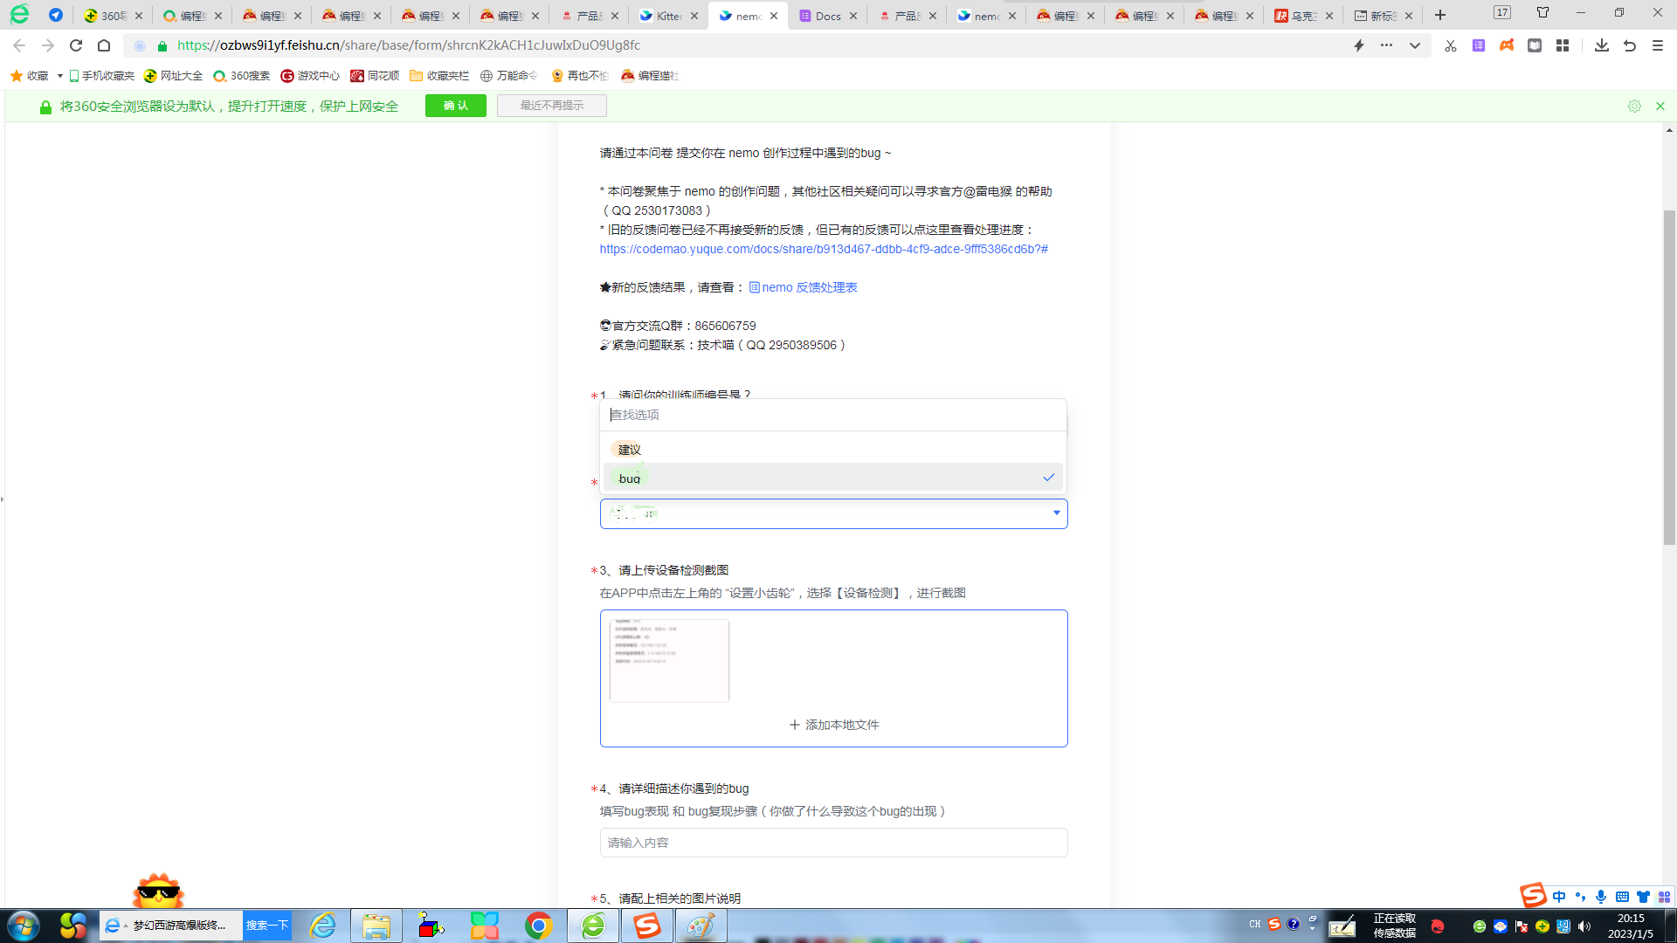Screen dimensions: 1677x943
Task: Select the 建议 option
Action: [x=832, y=450]
